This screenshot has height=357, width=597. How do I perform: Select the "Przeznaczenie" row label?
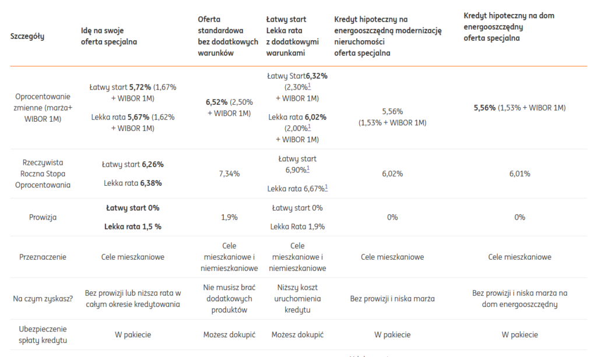click(43, 257)
